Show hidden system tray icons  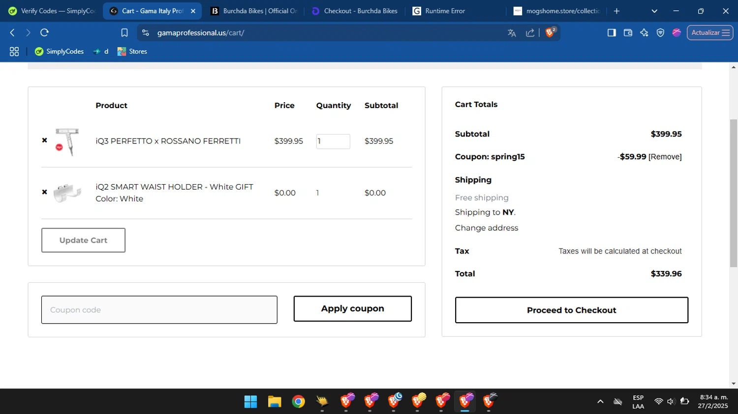[600, 402]
